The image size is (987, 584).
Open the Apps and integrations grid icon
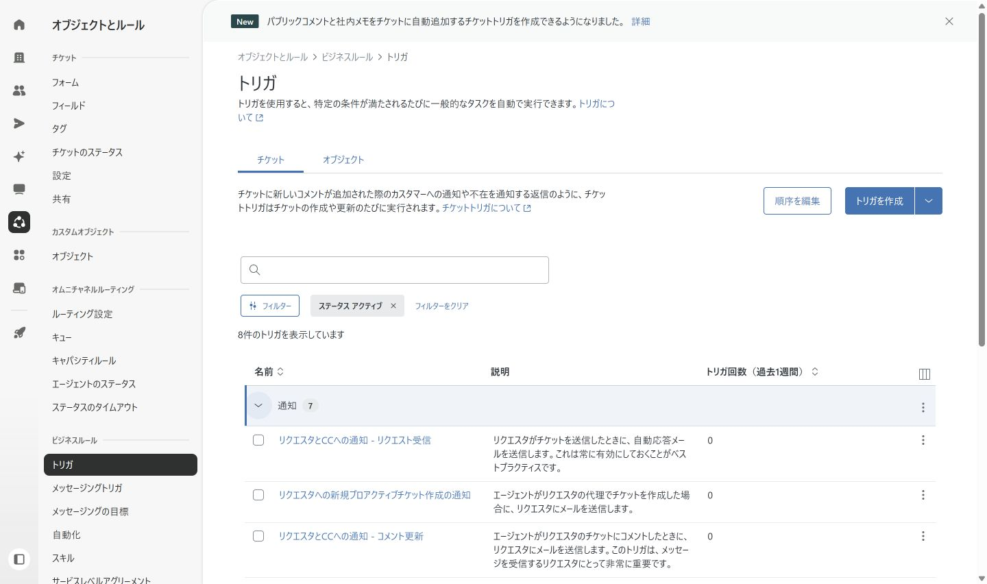coord(19,255)
